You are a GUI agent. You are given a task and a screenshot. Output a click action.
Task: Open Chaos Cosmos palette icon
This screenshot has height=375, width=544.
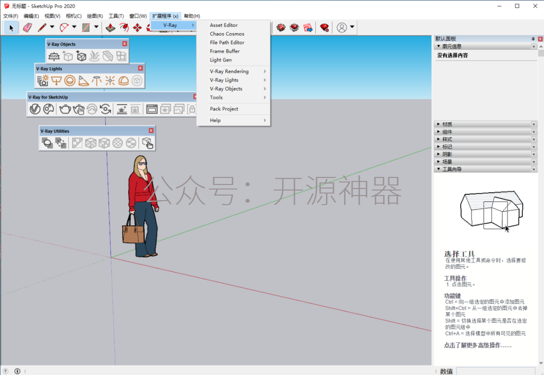point(48,109)
